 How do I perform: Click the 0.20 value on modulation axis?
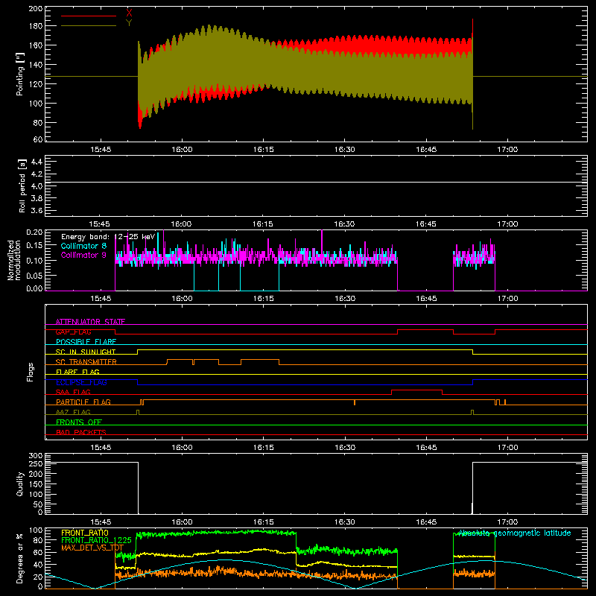point(34,232)
